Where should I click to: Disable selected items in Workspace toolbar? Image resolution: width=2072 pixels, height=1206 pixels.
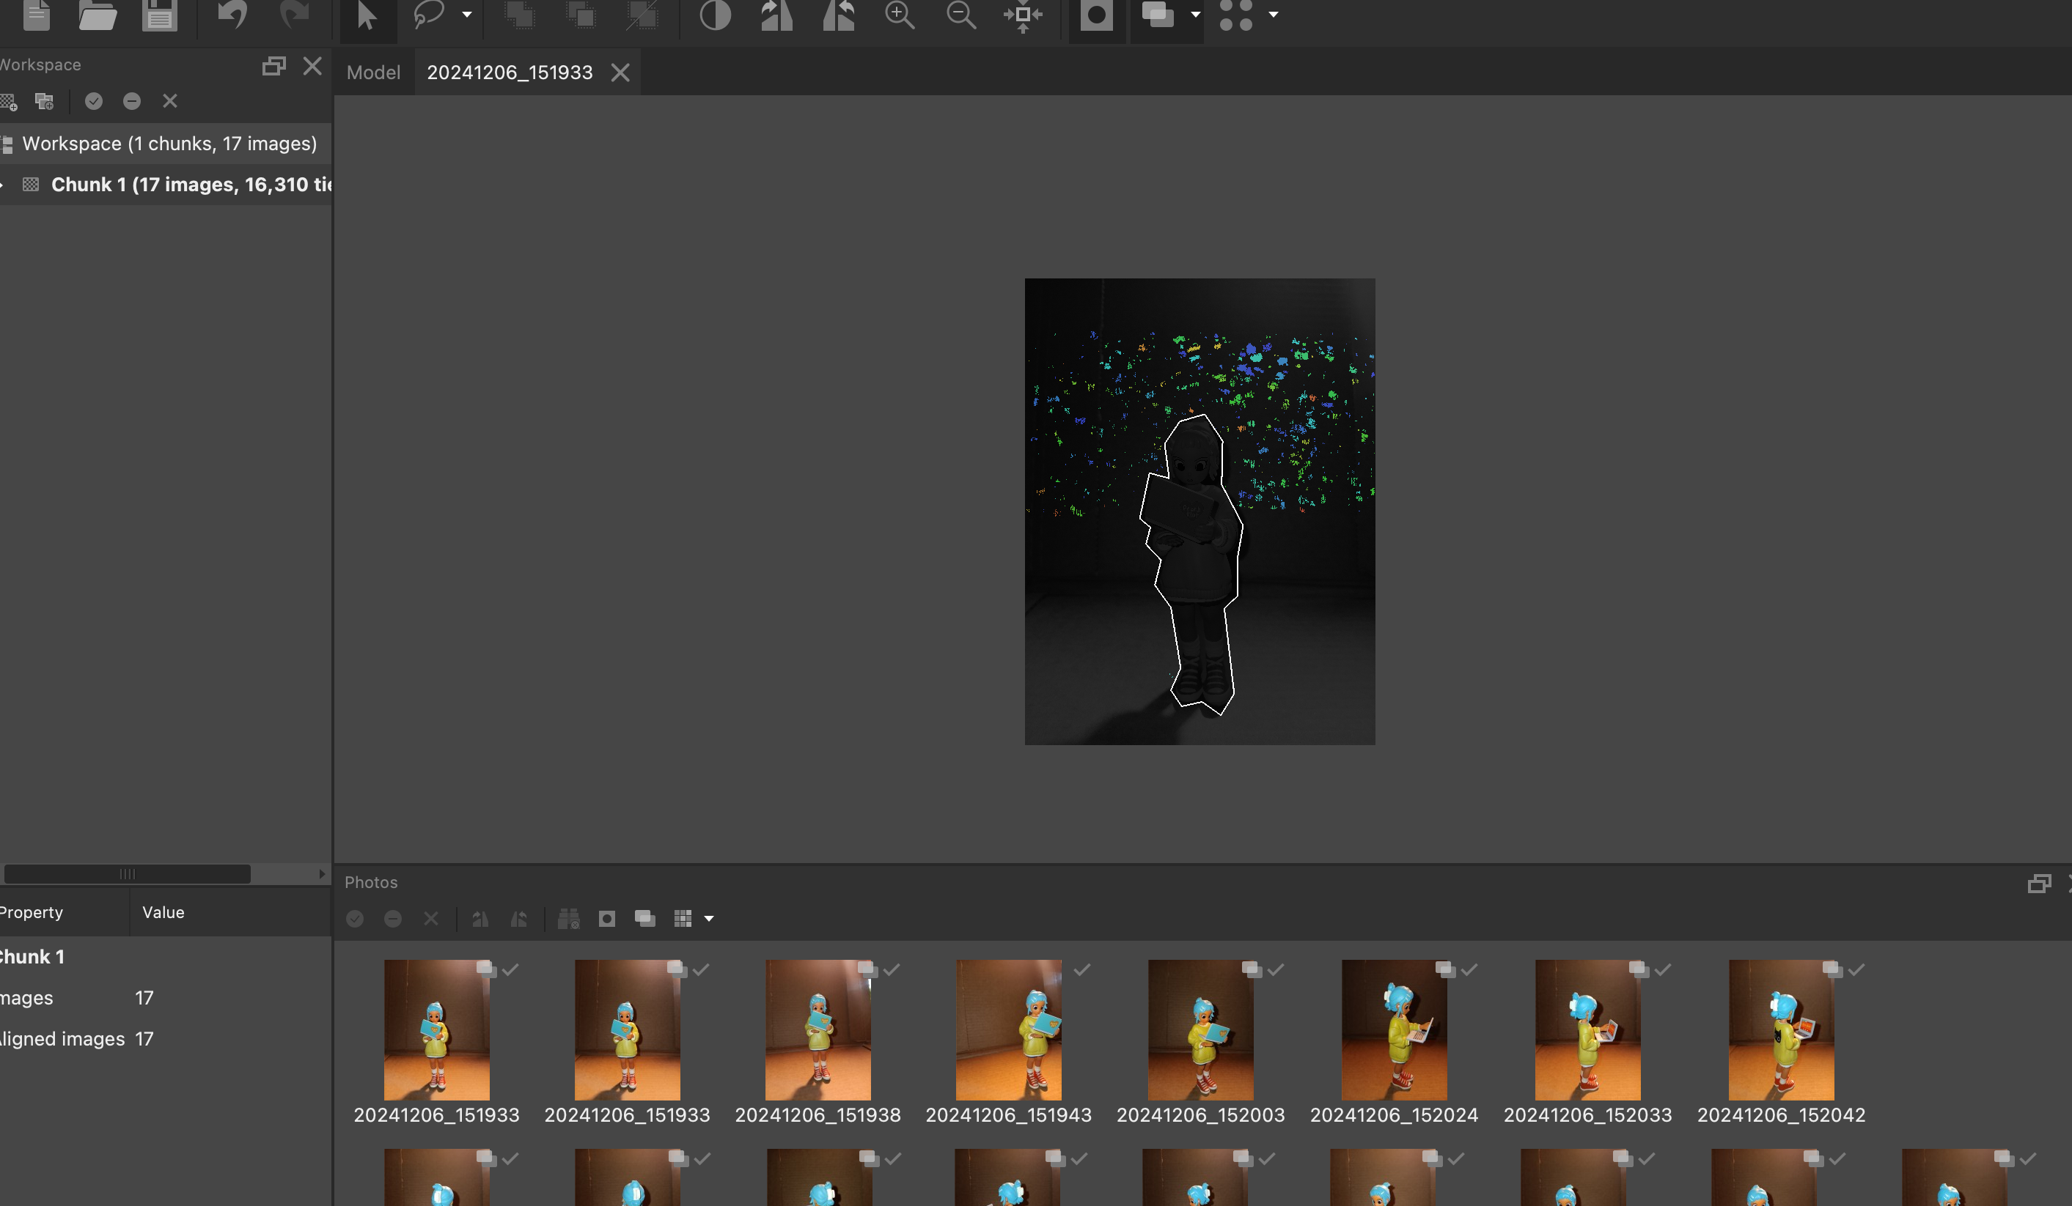131,101
